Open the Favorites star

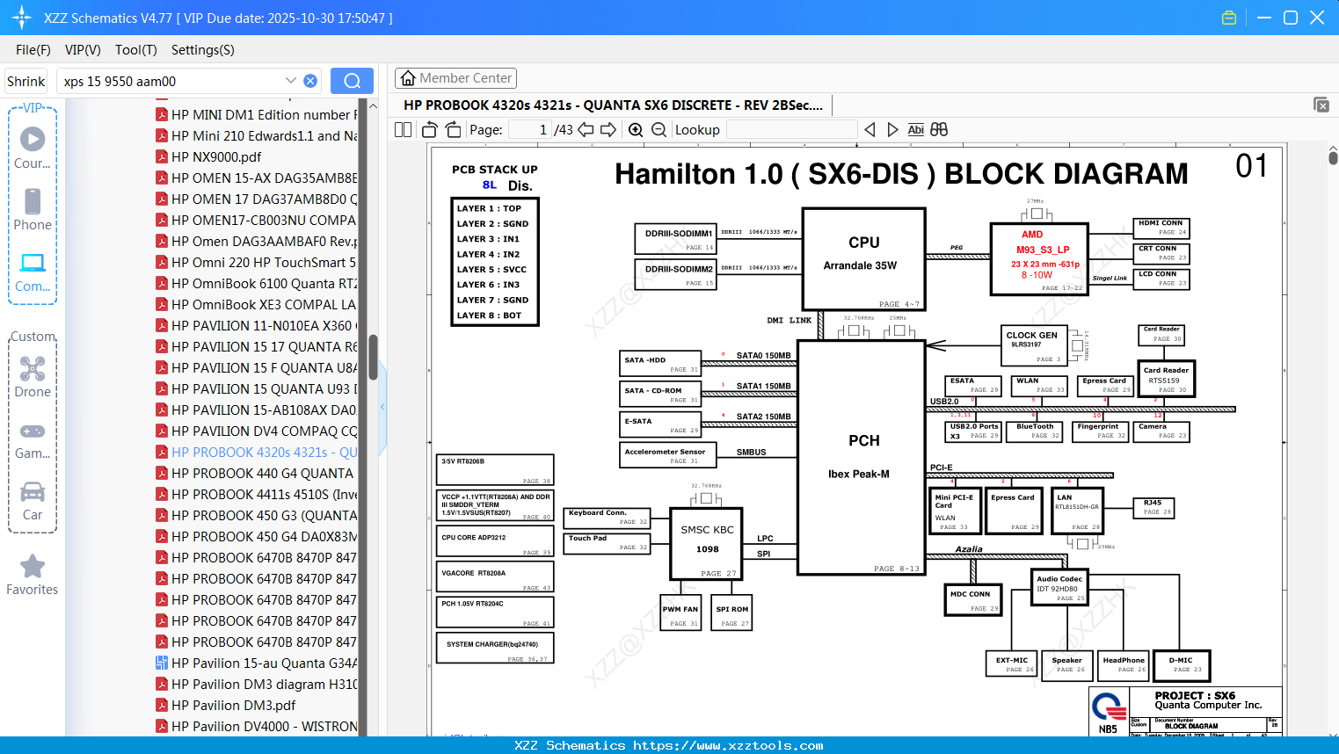pyautogui.click(x=33, y=575)
